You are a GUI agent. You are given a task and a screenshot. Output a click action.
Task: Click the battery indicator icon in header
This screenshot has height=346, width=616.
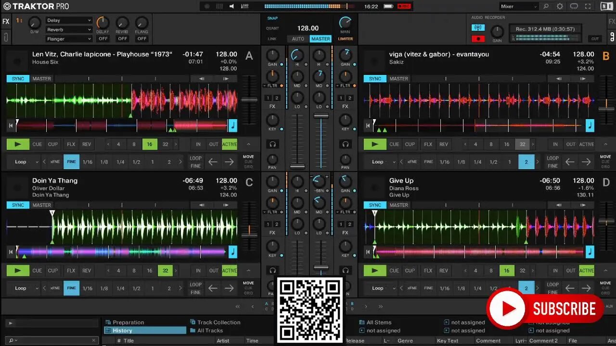[x=388, y=6]
